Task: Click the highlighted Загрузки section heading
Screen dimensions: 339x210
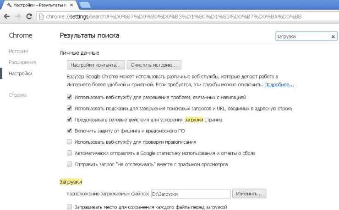Action: click(x=71, y=182)
